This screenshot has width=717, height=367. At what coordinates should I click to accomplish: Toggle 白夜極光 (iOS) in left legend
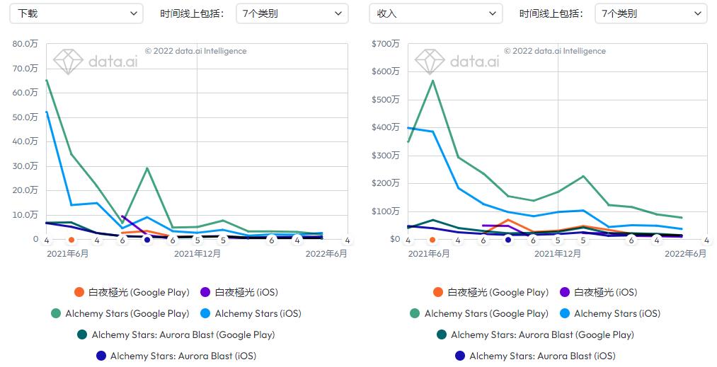(246, 292)
